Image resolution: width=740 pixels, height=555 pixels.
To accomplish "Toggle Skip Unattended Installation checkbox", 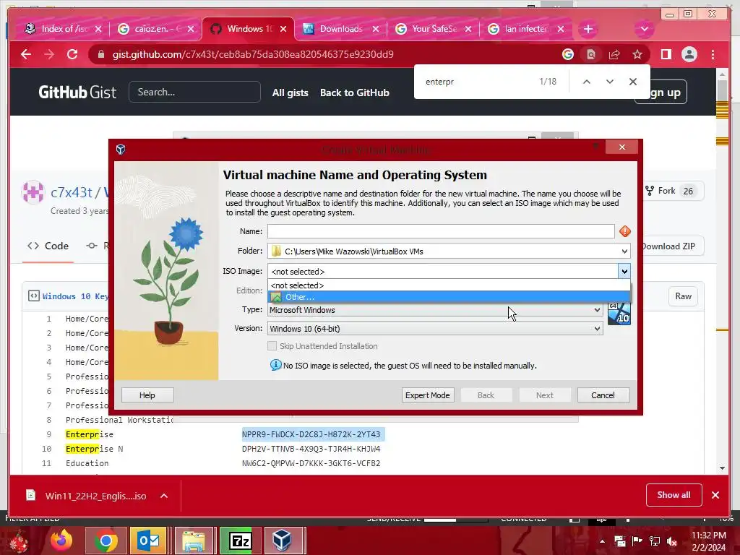I will (272, 346).
